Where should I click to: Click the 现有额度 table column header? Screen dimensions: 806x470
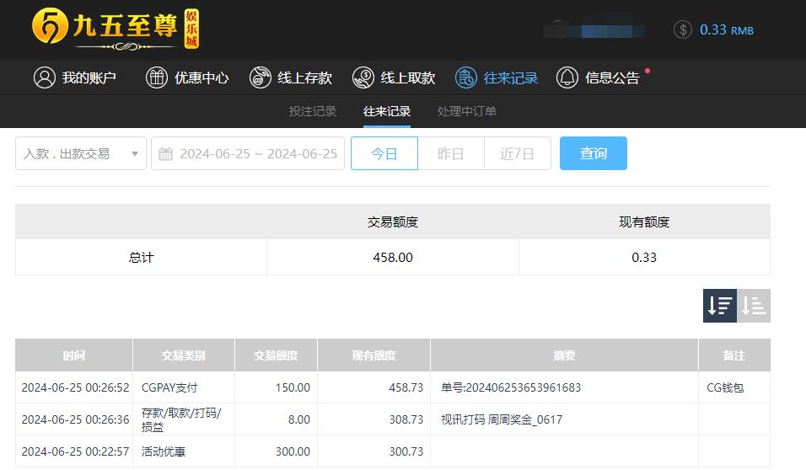coord(373,355)
